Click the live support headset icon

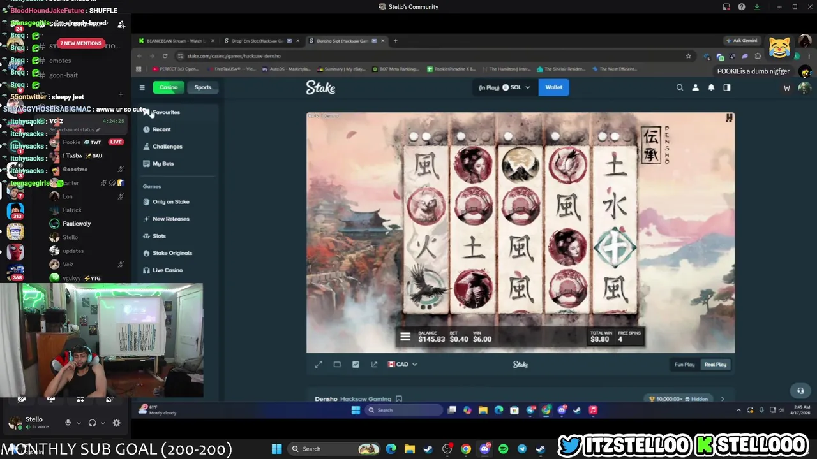(x=800, y=390)
